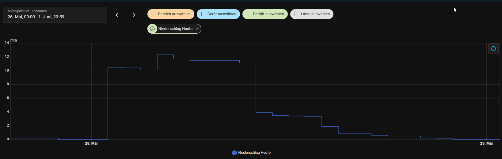Open the Anfangsdatum - Enddatum date picker

[x=55, y=15]
